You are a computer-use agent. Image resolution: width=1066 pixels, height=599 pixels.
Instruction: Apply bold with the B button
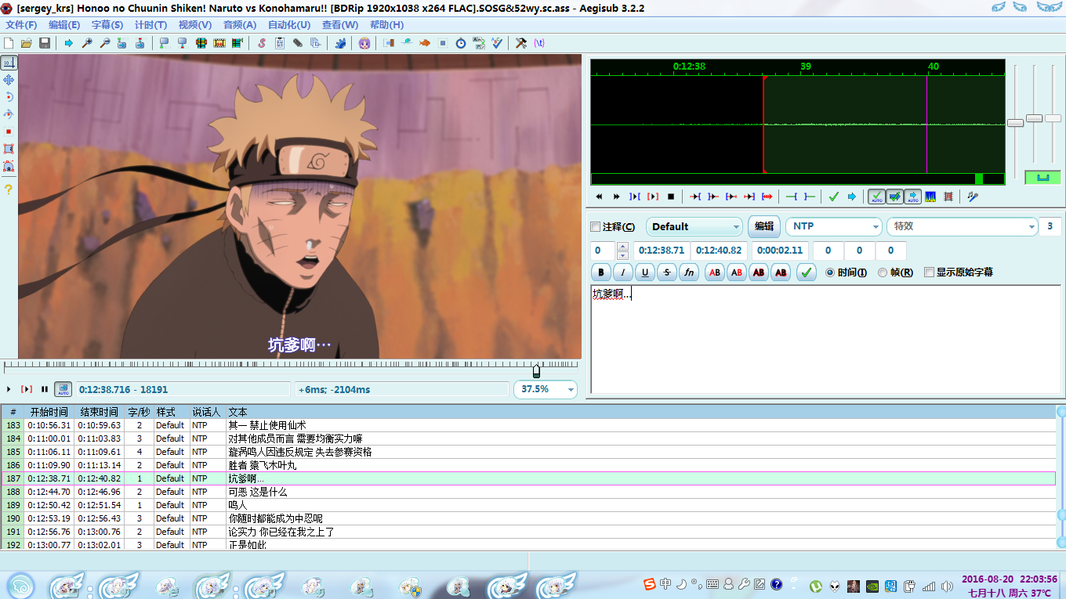pos(601,272)
